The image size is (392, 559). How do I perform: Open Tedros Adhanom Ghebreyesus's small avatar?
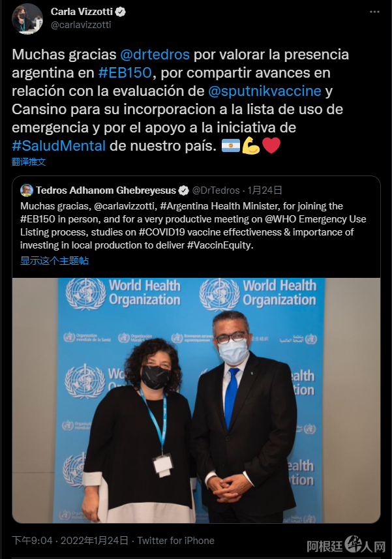click(27, 190)
